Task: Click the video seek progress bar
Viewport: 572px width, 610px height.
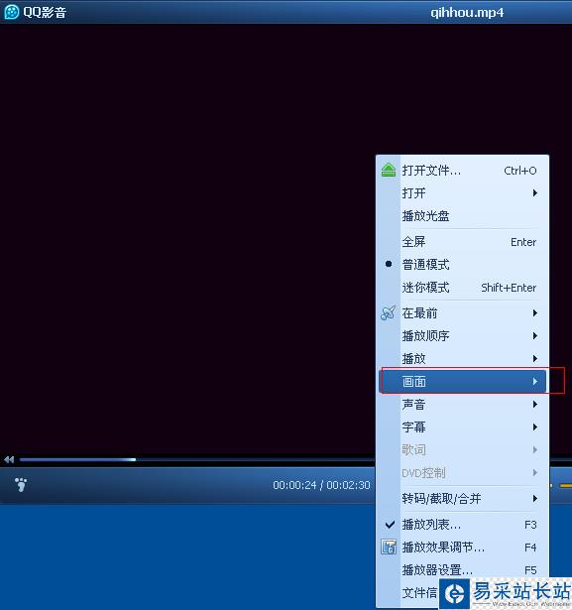Action: point(197,460)
